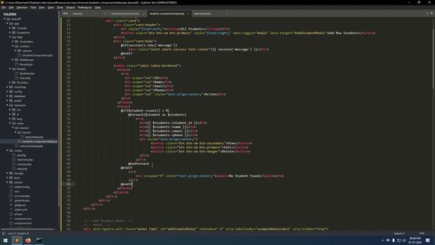Open Student.php in the Models folder

coord(27,73)
